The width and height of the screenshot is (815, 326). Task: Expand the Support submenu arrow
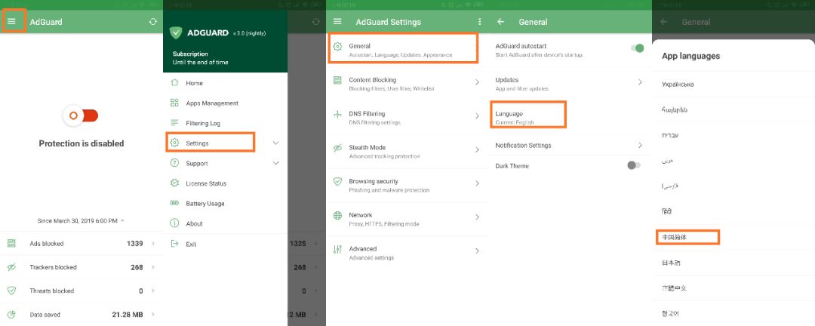[276, 163]
